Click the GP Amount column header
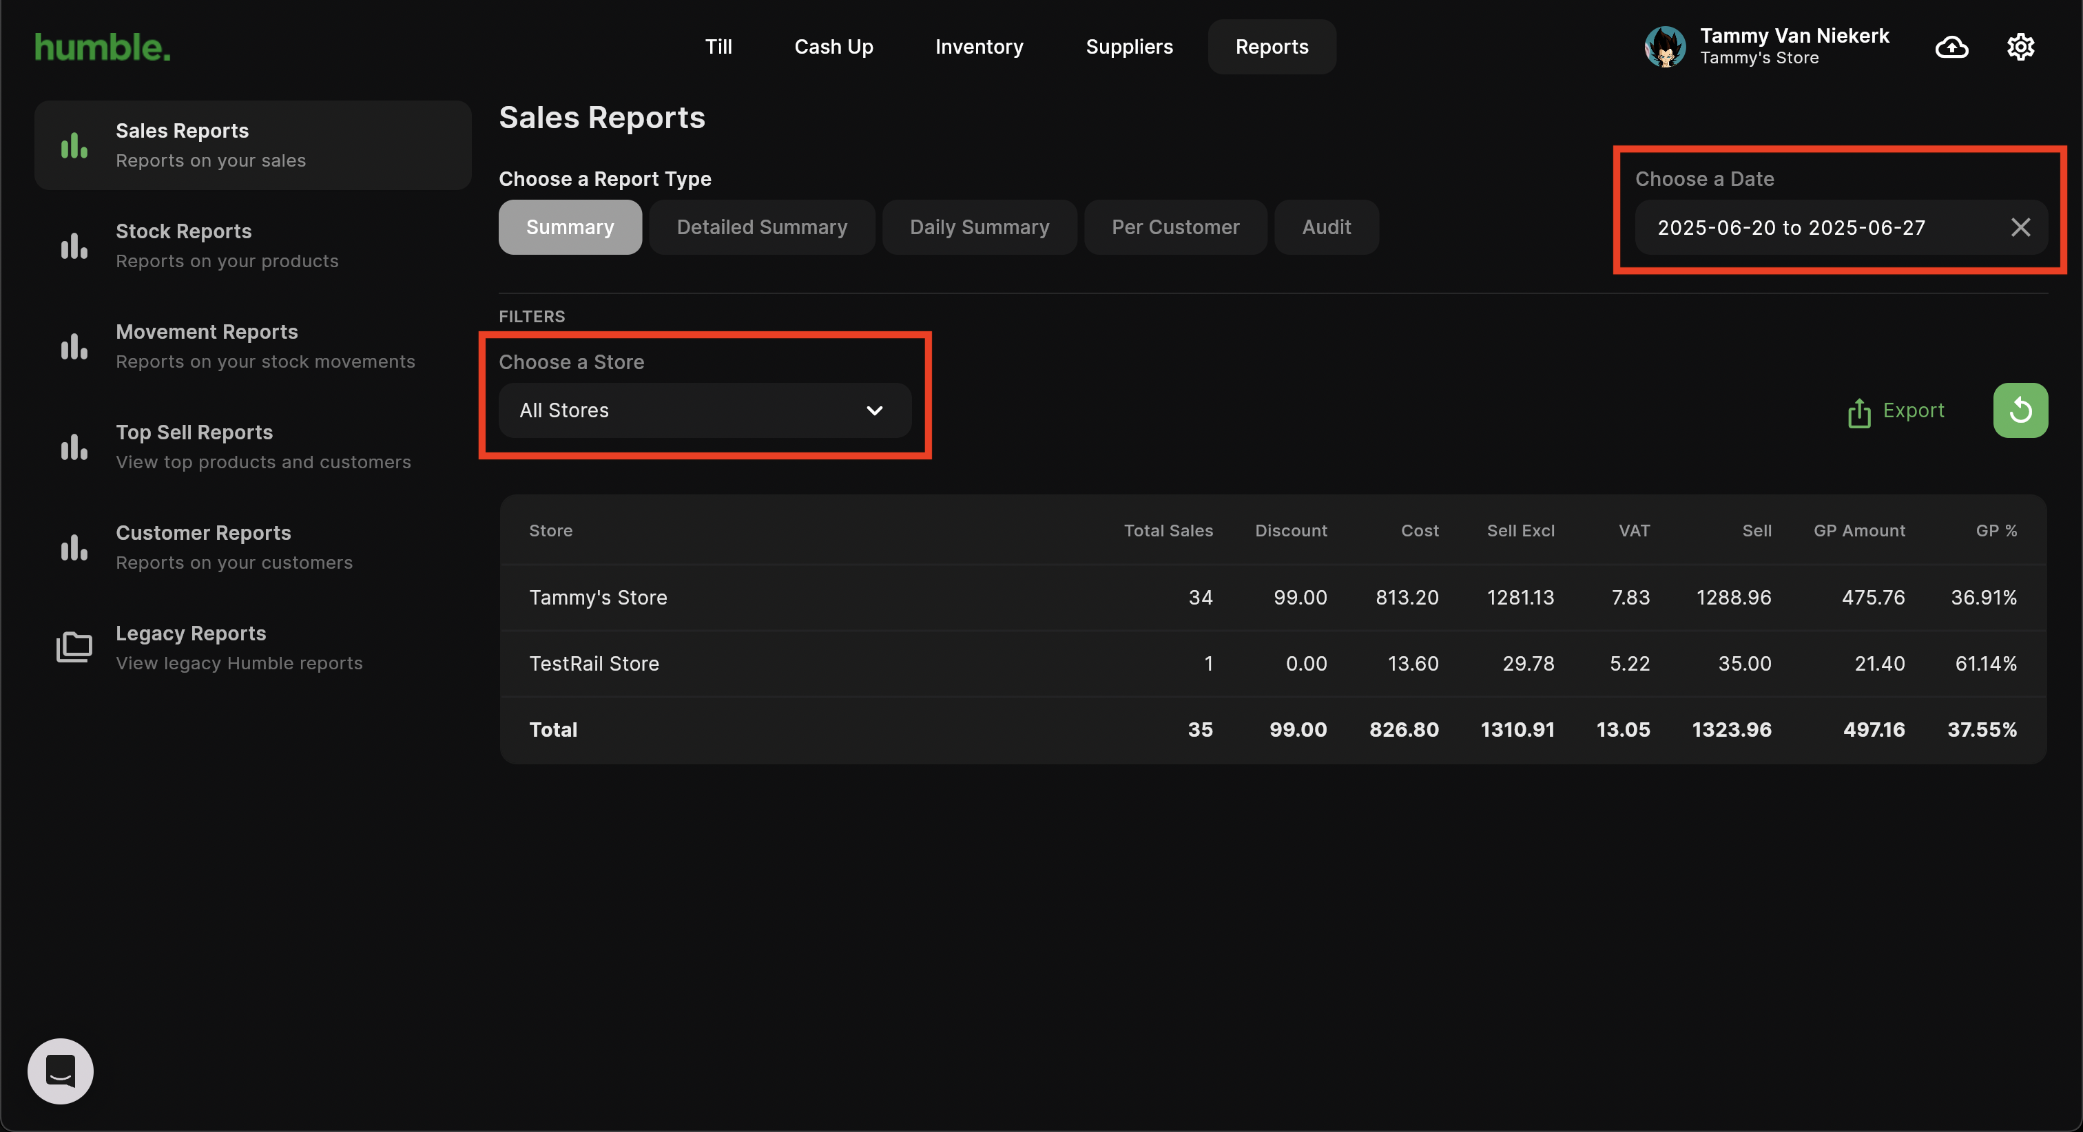Viewport: 2083px width, 1132px height. pyautogui.click(x=1859, y=530)
